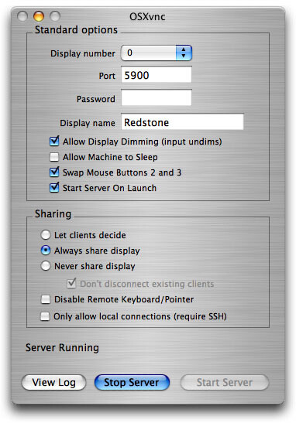The height and width of the screenshot is (423, 296).
Task: Click the dimmed Start Server button
Action: [225, 382]
